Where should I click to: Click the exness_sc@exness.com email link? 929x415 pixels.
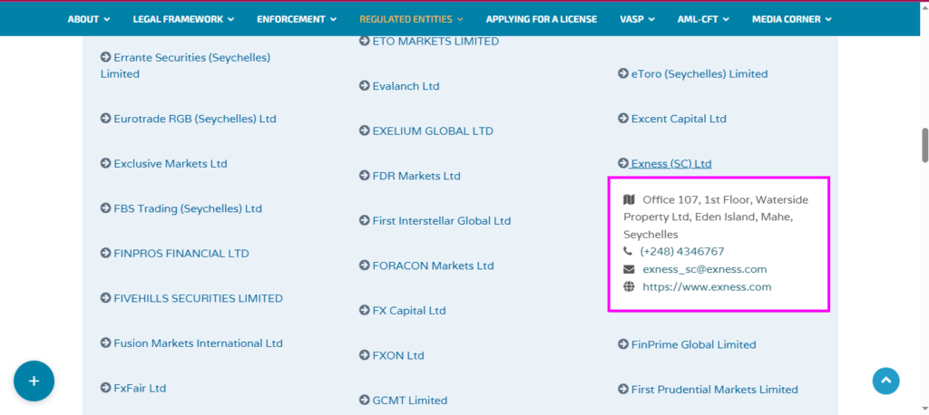704,269
